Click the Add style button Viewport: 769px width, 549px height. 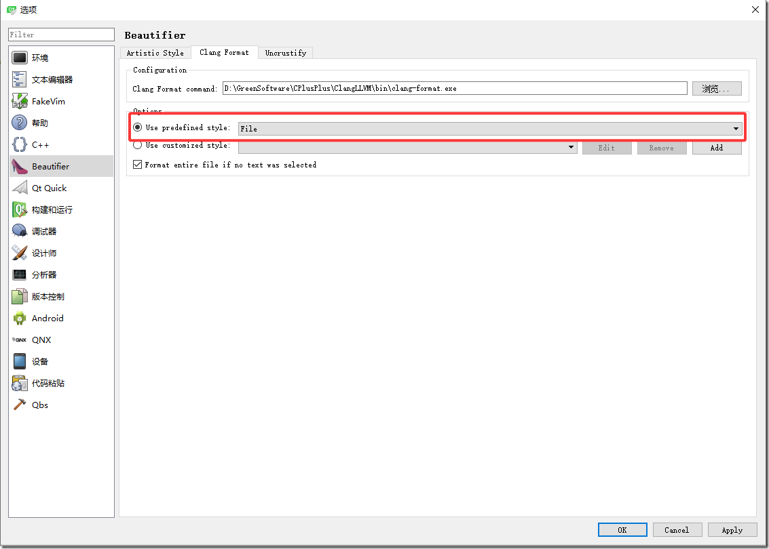[717, 148]
